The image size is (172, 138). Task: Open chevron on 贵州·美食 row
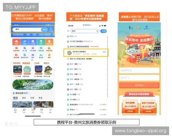pos(106,89)
